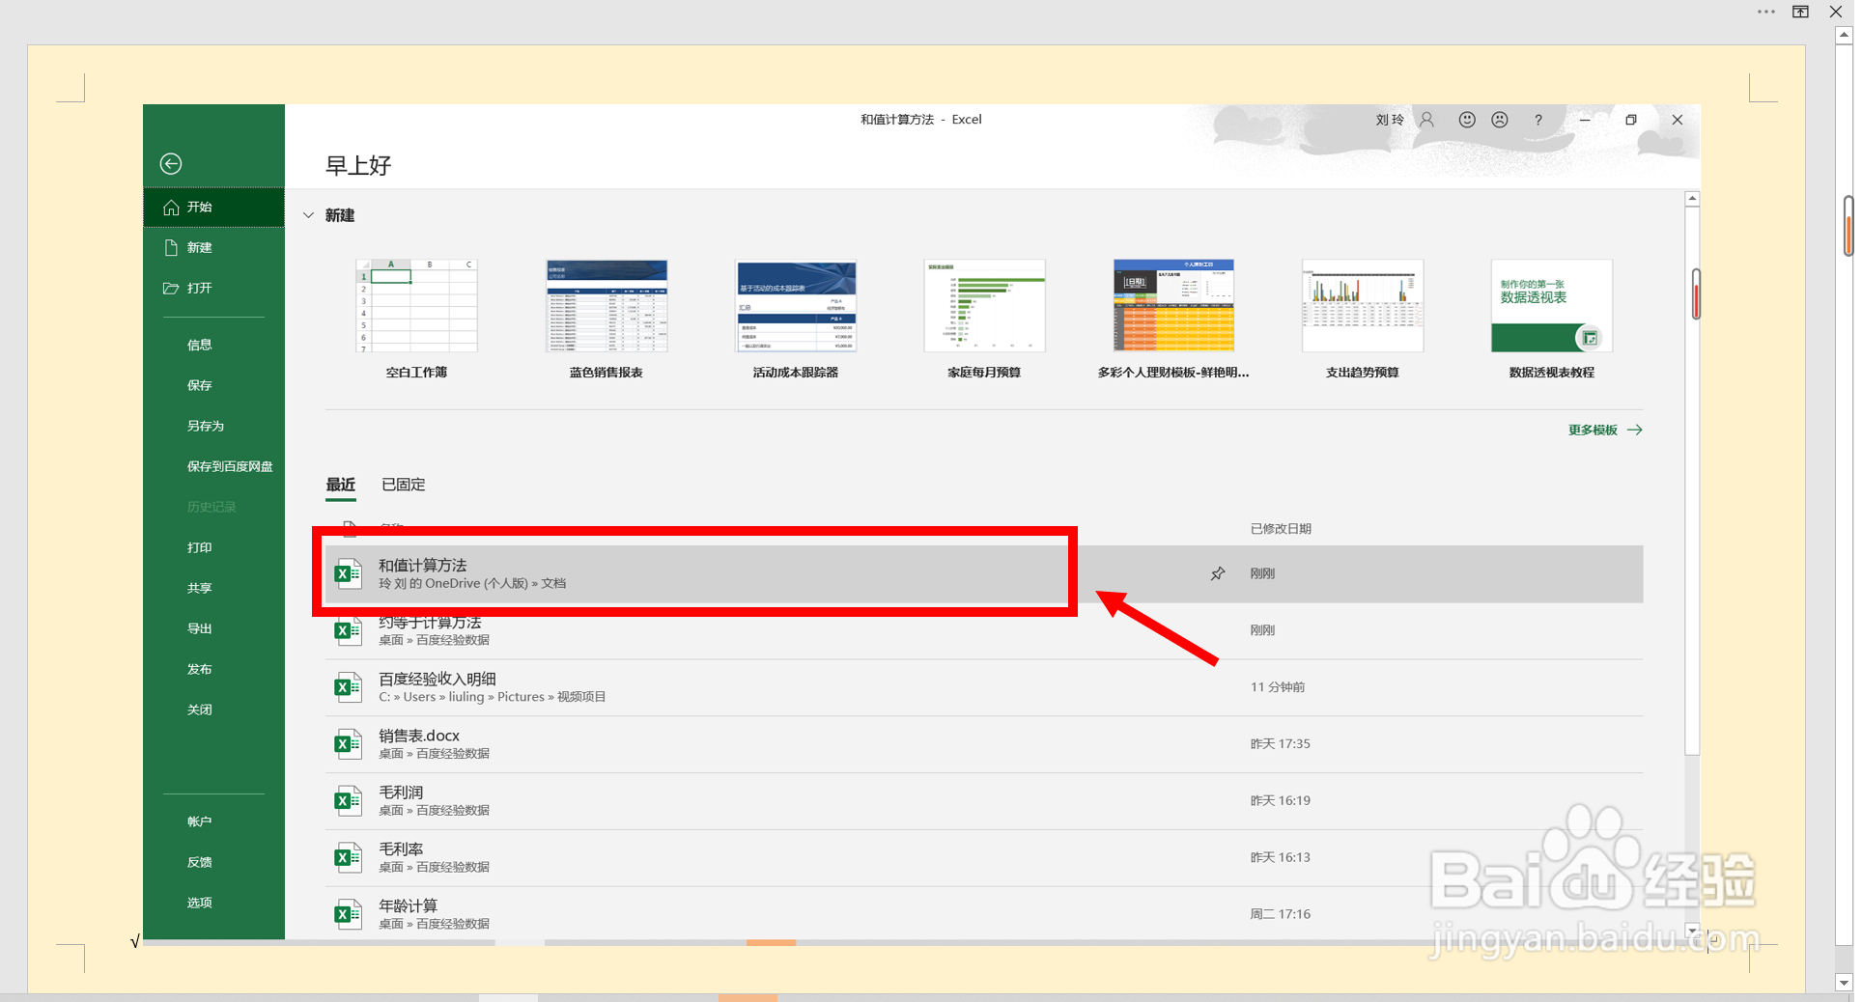Image resolution: width=1862 pixels, height=1002 pixels.
Task: Open help question mark icon
Action: click(x=1538, y=120)
